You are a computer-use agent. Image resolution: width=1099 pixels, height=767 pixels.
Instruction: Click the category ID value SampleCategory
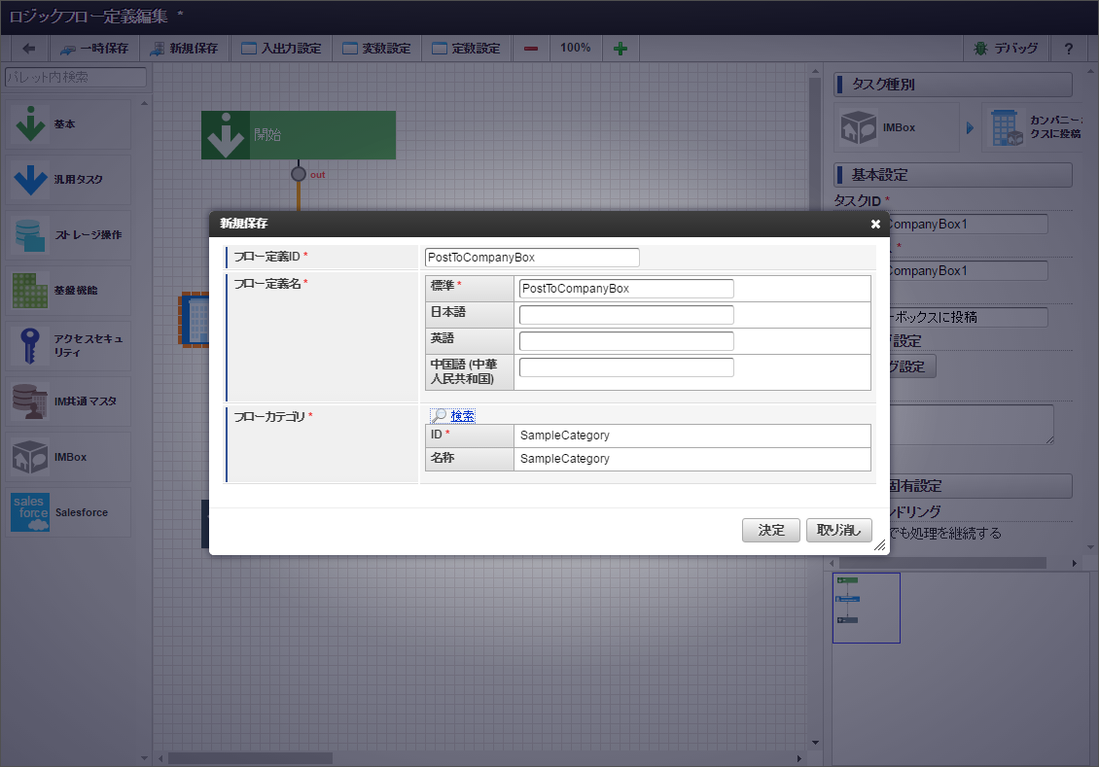pyautogui.click(x=565, y=436)
